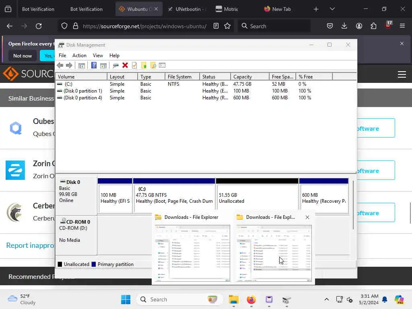This screenshot has width=412, height=309.
Task: Click the red X delete icon
Action: (x=125, y=65)
